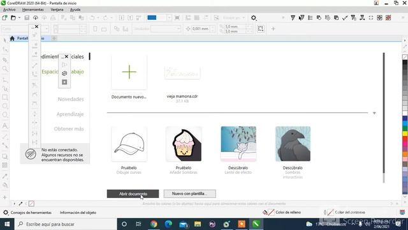
Task: Expand the color palette bottom arrow
Action: (x=405, y=197)
